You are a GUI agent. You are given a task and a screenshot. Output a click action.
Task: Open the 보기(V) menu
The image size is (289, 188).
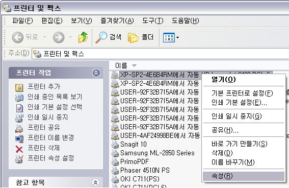pos(81,20)
